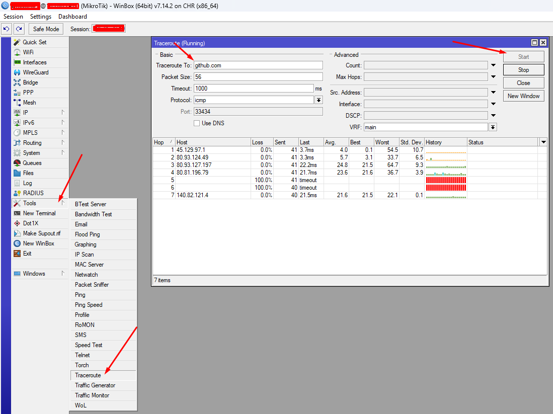The width and height of the screenshot is (553, 414).
Task: Open the WiFi menu icon
Action: pyautogui.click(x=17, y=52)
